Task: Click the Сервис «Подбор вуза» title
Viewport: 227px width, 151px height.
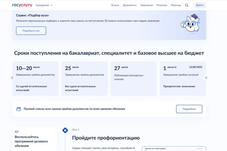Action: tap(33, 15)
